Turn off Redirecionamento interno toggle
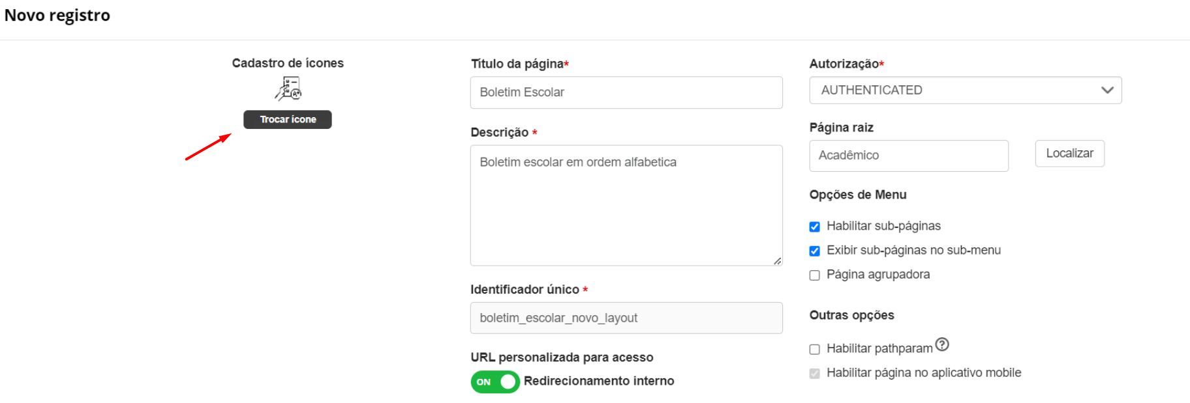1190x403 pixels. pos(495,382)
